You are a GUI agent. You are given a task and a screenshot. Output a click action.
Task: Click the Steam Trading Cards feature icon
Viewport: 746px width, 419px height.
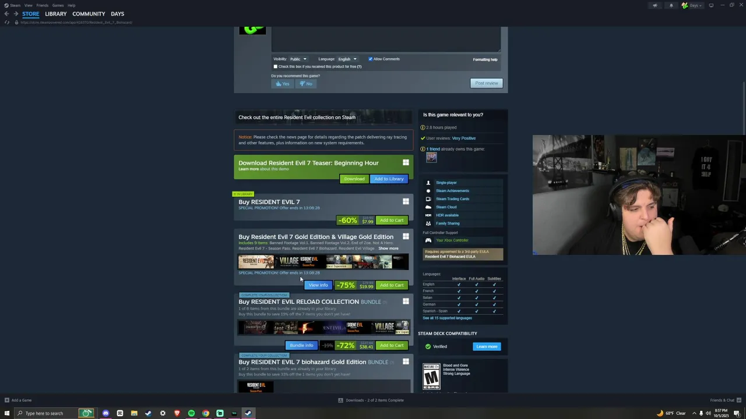428,199
